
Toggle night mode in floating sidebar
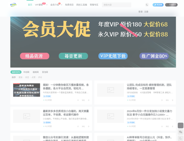[181, 138]
